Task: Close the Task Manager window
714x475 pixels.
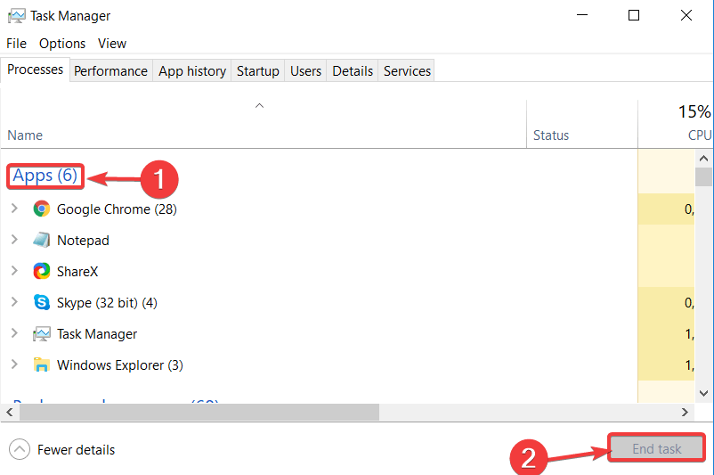Action: (x=686, y=15)
